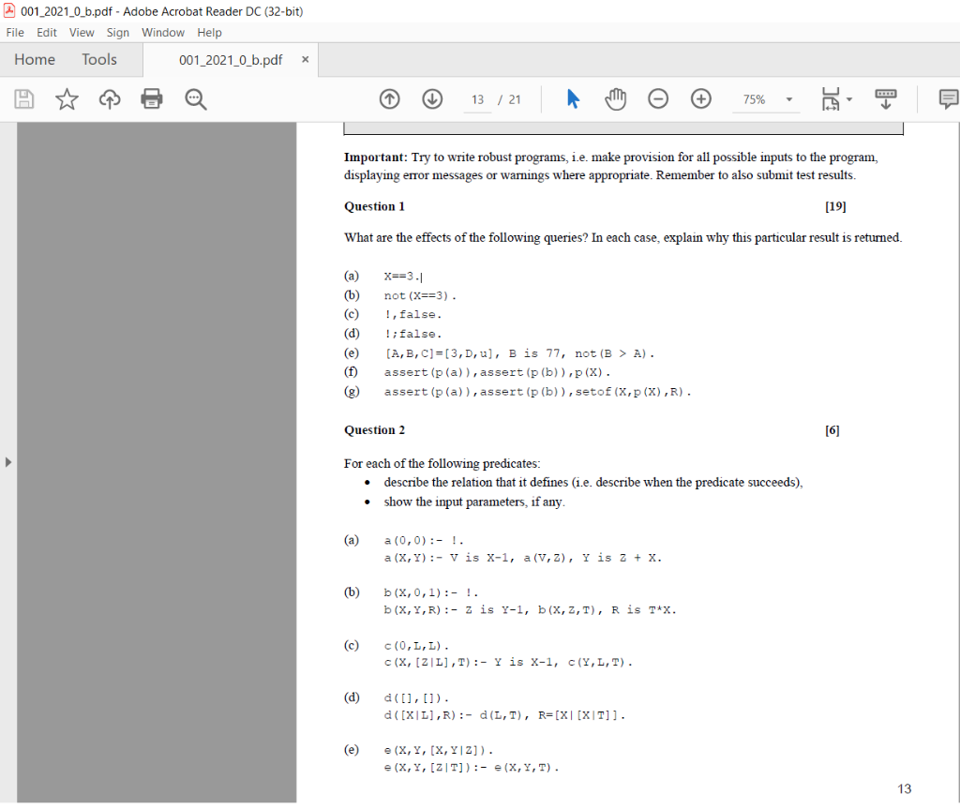
Task: Toggle the Save file icon
Action: coord(24,98)
